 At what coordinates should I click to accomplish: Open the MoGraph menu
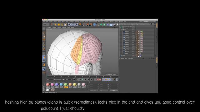point(100,22)
